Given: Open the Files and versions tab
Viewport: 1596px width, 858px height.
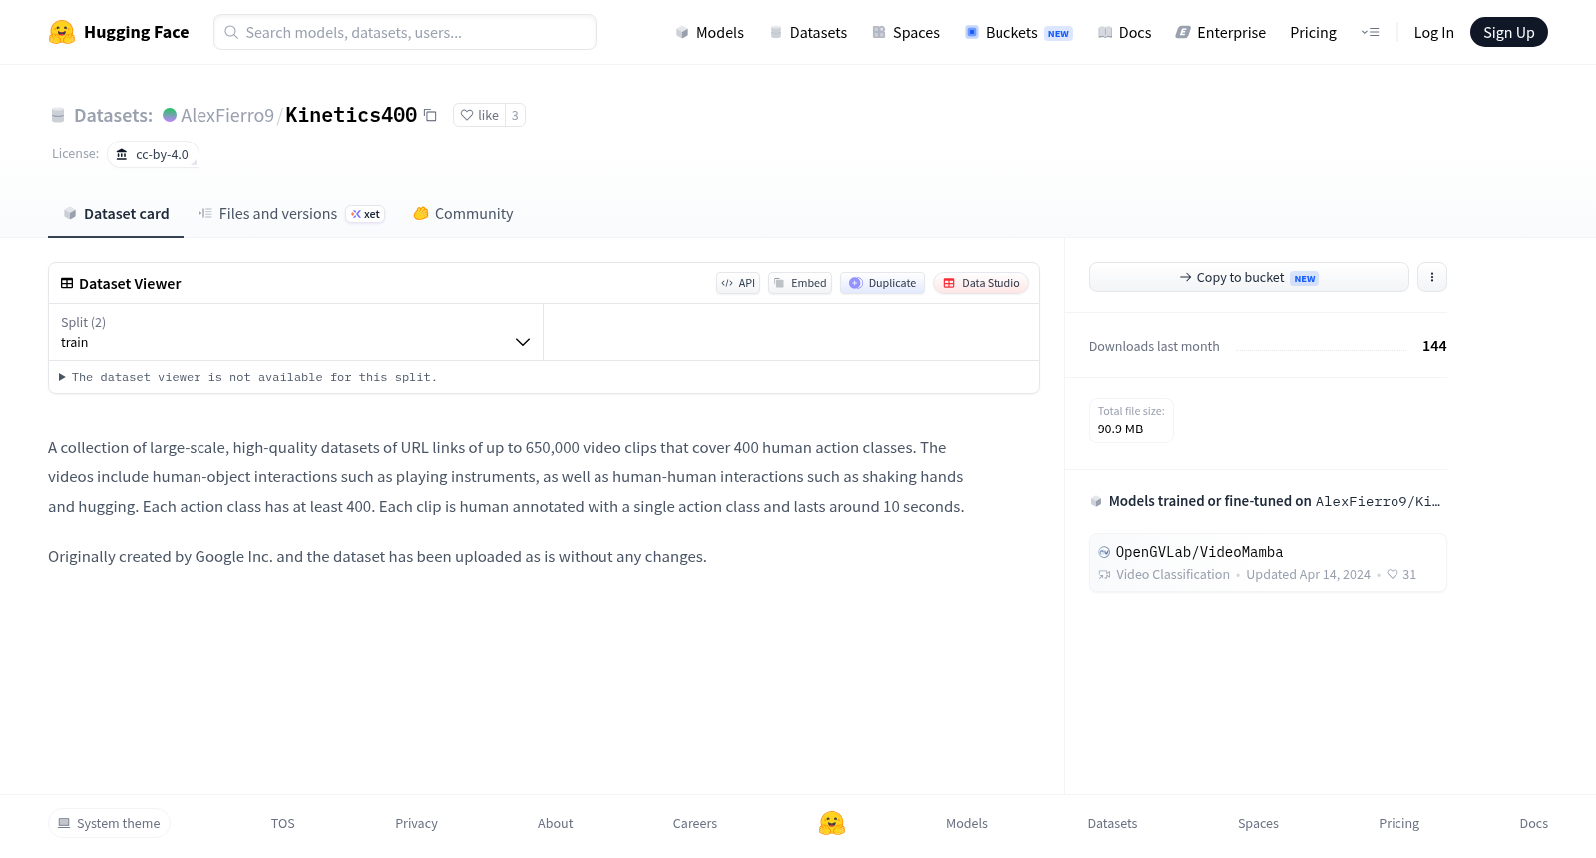Looking at the screenshot, I should (291, 214).
